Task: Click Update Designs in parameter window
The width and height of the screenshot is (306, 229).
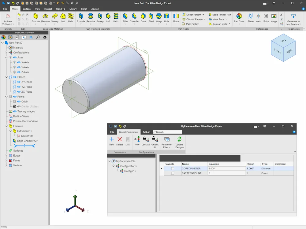Action: point(180,142)
